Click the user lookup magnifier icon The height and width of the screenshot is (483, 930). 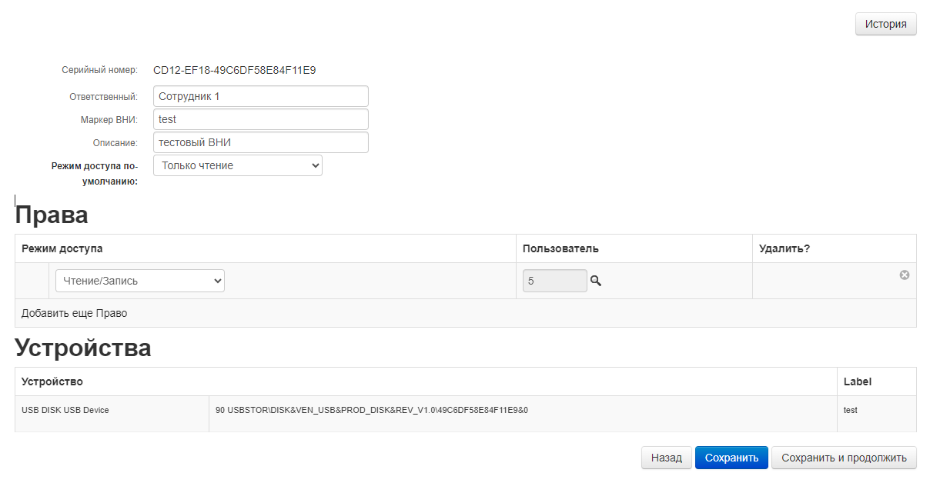595,281
